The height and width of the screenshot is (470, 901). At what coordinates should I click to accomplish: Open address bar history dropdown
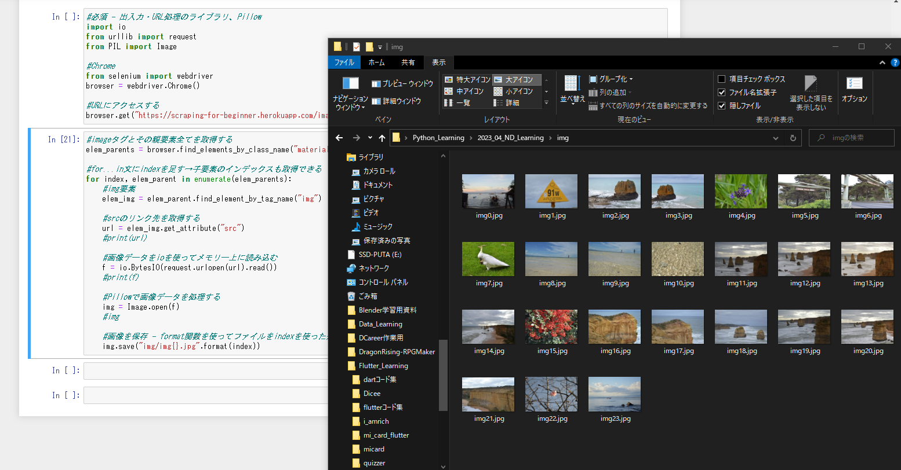tap(776, 138)
